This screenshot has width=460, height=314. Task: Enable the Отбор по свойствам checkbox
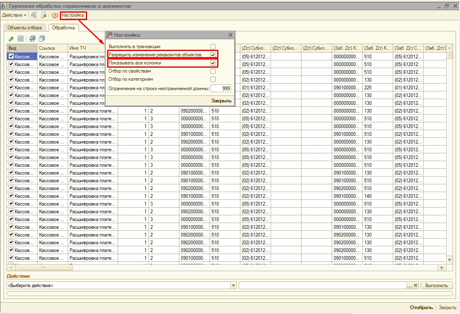213,71
